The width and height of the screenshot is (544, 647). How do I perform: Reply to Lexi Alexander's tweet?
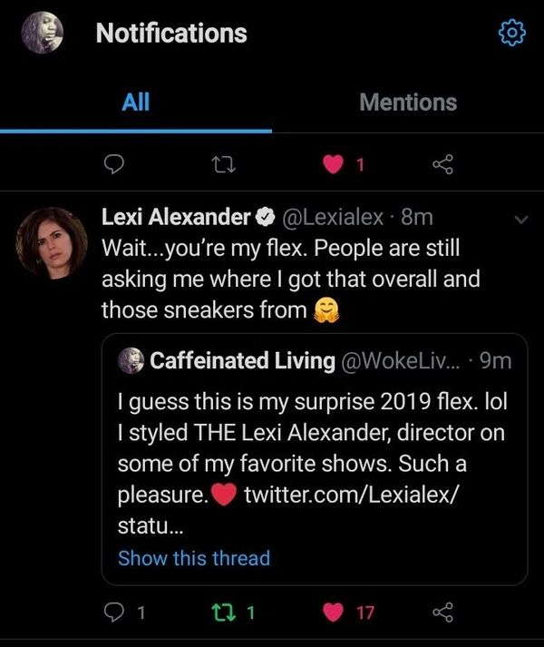pos(115,613)
